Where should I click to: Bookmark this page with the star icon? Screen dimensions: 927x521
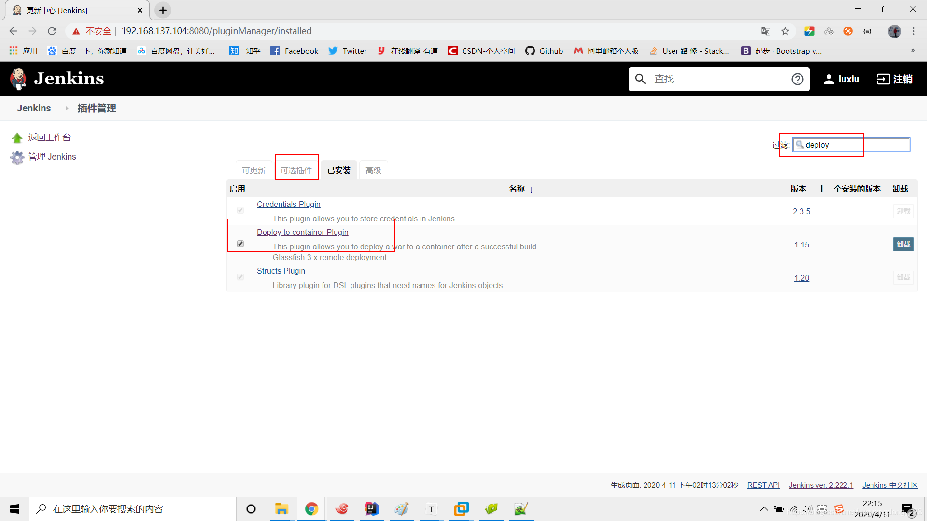click(786, 31)
